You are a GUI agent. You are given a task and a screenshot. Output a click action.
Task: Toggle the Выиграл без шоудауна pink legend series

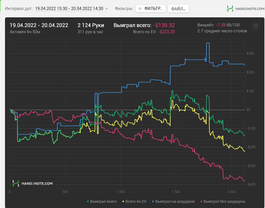223,202
